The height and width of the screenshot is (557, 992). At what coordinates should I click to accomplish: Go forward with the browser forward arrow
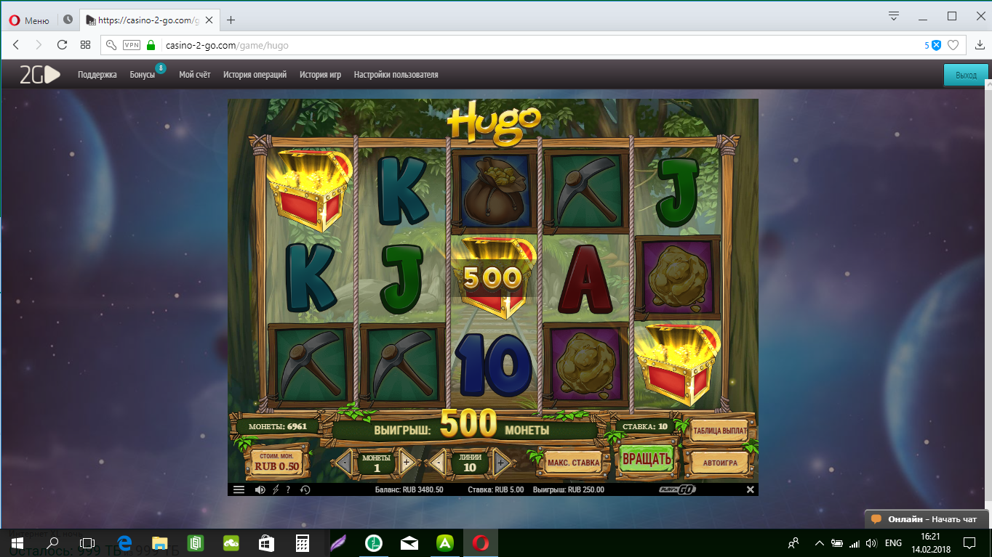[39, 45]
